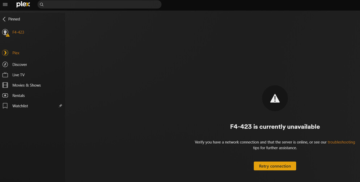This screenshot has height=182, width=360.
Task: Go back using the Pinned chevron
Action: click(x=4, y=19)
